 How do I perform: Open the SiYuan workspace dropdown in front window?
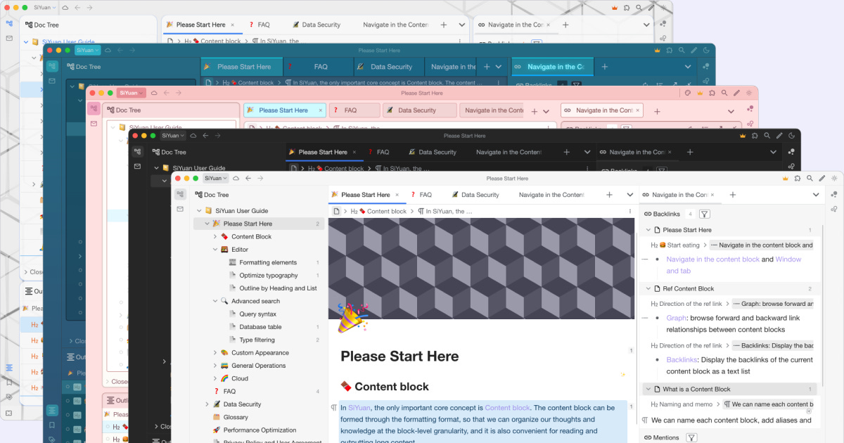coord(215,178)
